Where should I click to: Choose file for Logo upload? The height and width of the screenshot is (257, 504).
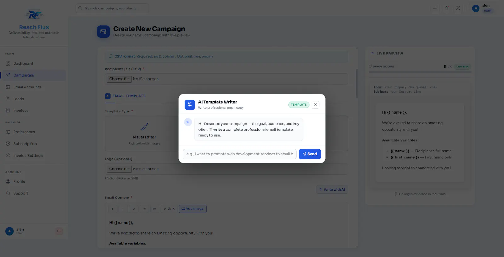[119, 169]
